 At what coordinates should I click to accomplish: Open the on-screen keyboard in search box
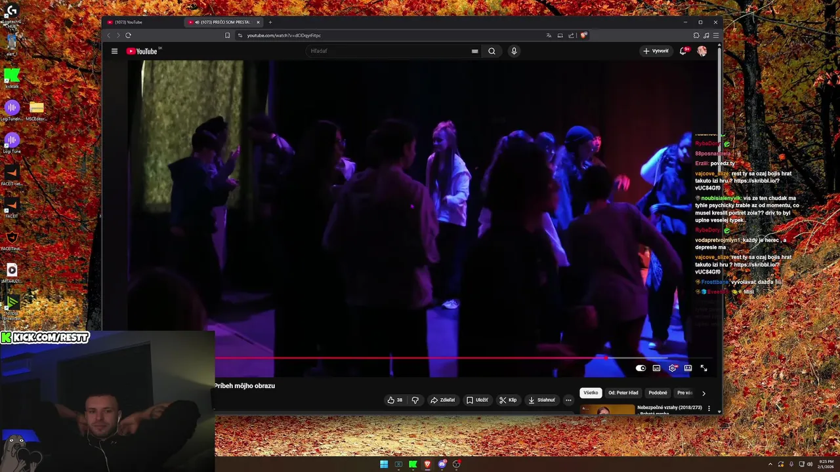point(474,51)
